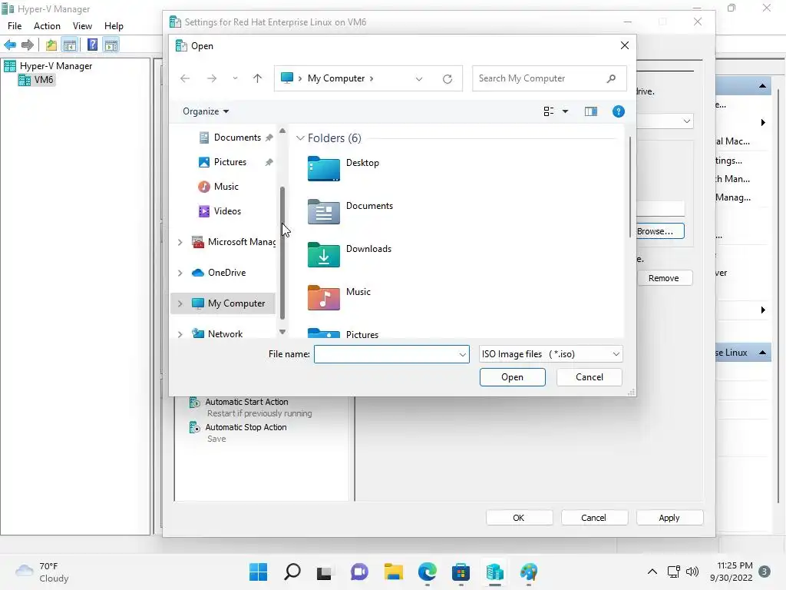Click OK in the Settings window
Viewport: 786px width, 590px height.
[x=519, y=518]
